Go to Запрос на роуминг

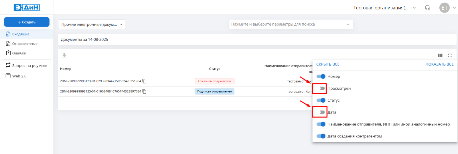pos(30,66)
